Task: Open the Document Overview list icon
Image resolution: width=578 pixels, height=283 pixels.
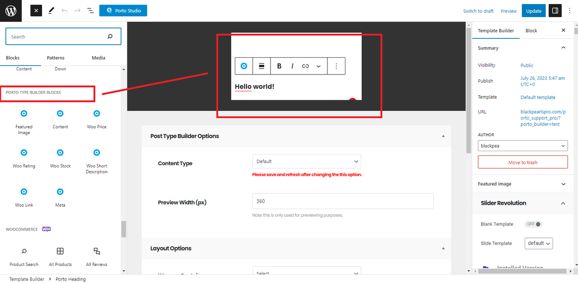Action: click(90, 10)
